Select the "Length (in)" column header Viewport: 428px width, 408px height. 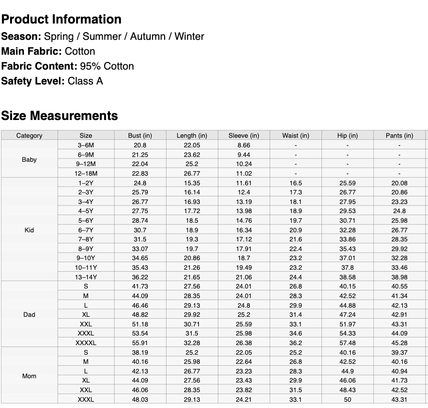[x=192, y=135]
